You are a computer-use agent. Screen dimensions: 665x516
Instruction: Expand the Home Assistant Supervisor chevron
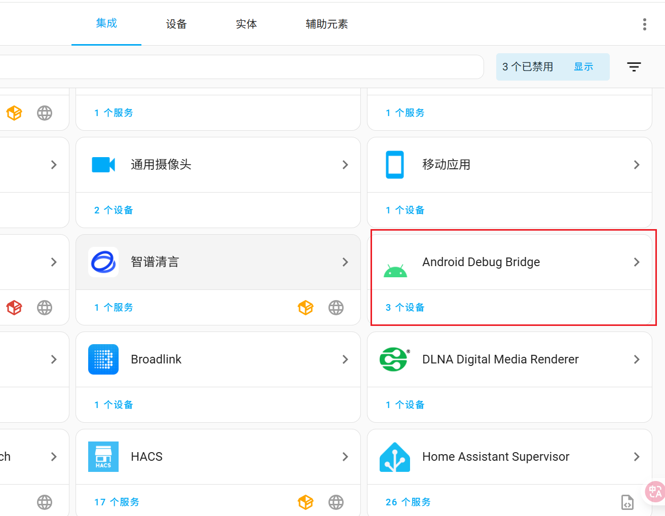[x=637, y=457]
